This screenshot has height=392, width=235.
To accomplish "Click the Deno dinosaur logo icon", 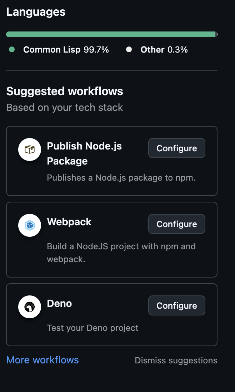I will [x=30, y=307].
